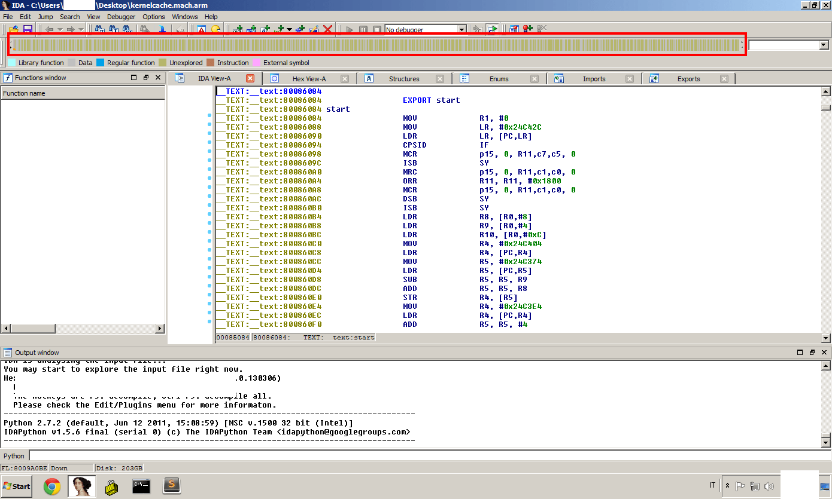The width and height of the screenshot is (832, 499).
Task: Close the Output window panel
Action: point(824,353)
